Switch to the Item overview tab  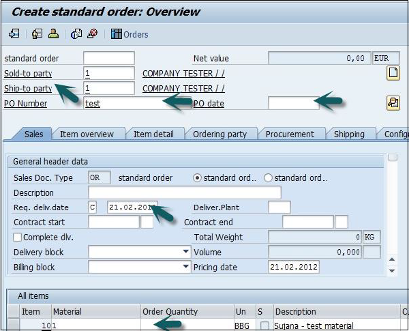(87, 134)
